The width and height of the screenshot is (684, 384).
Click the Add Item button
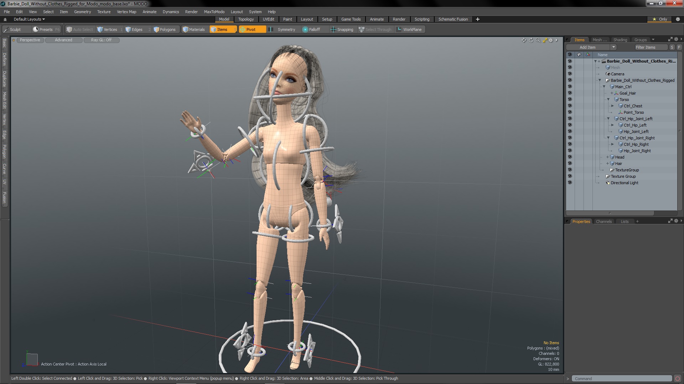588,47
